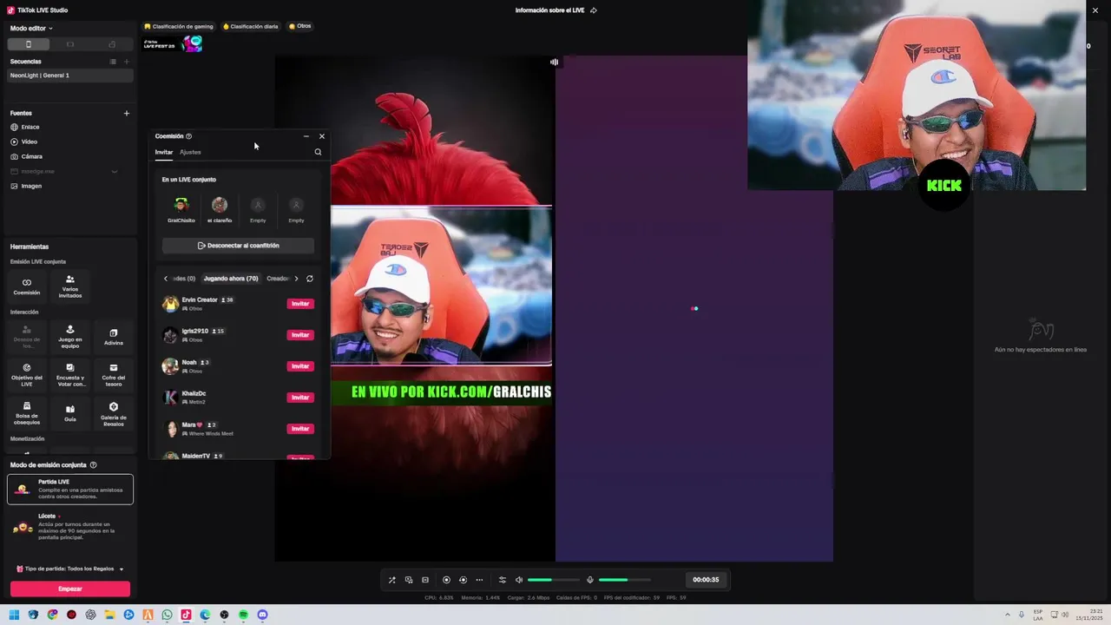Viewport: 1111px width, 625px height.
Task: Open the Secuencias list view icon
Action: click(113, 62)
